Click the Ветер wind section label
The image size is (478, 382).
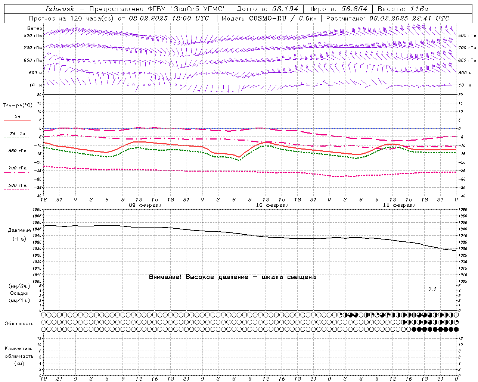coord(35,28)
